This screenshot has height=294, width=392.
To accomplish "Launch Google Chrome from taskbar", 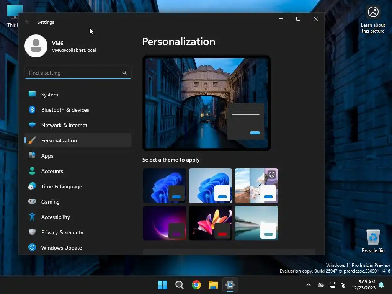I will (196, 285).
